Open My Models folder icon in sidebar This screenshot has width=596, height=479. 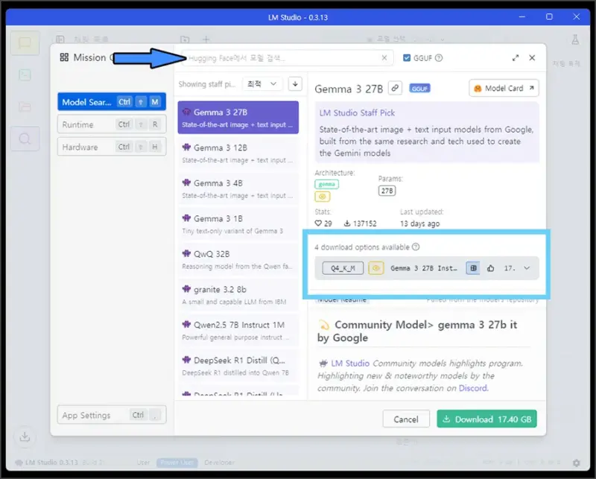pos(25,107)
